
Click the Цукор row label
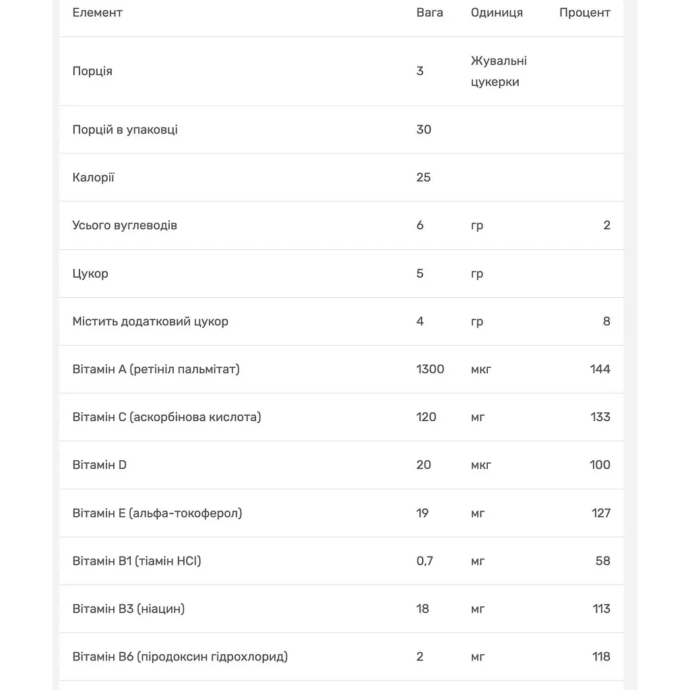coord(90,274)
